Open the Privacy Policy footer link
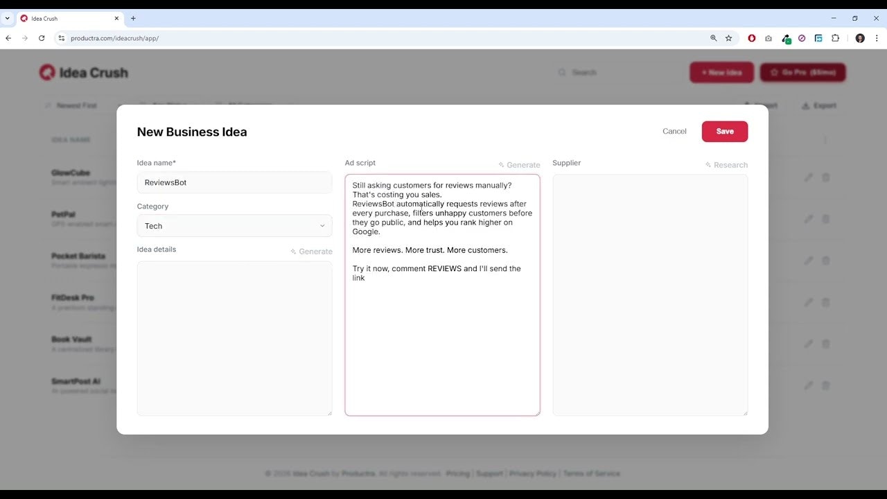The image size is (887, 499). click(533, 473)
